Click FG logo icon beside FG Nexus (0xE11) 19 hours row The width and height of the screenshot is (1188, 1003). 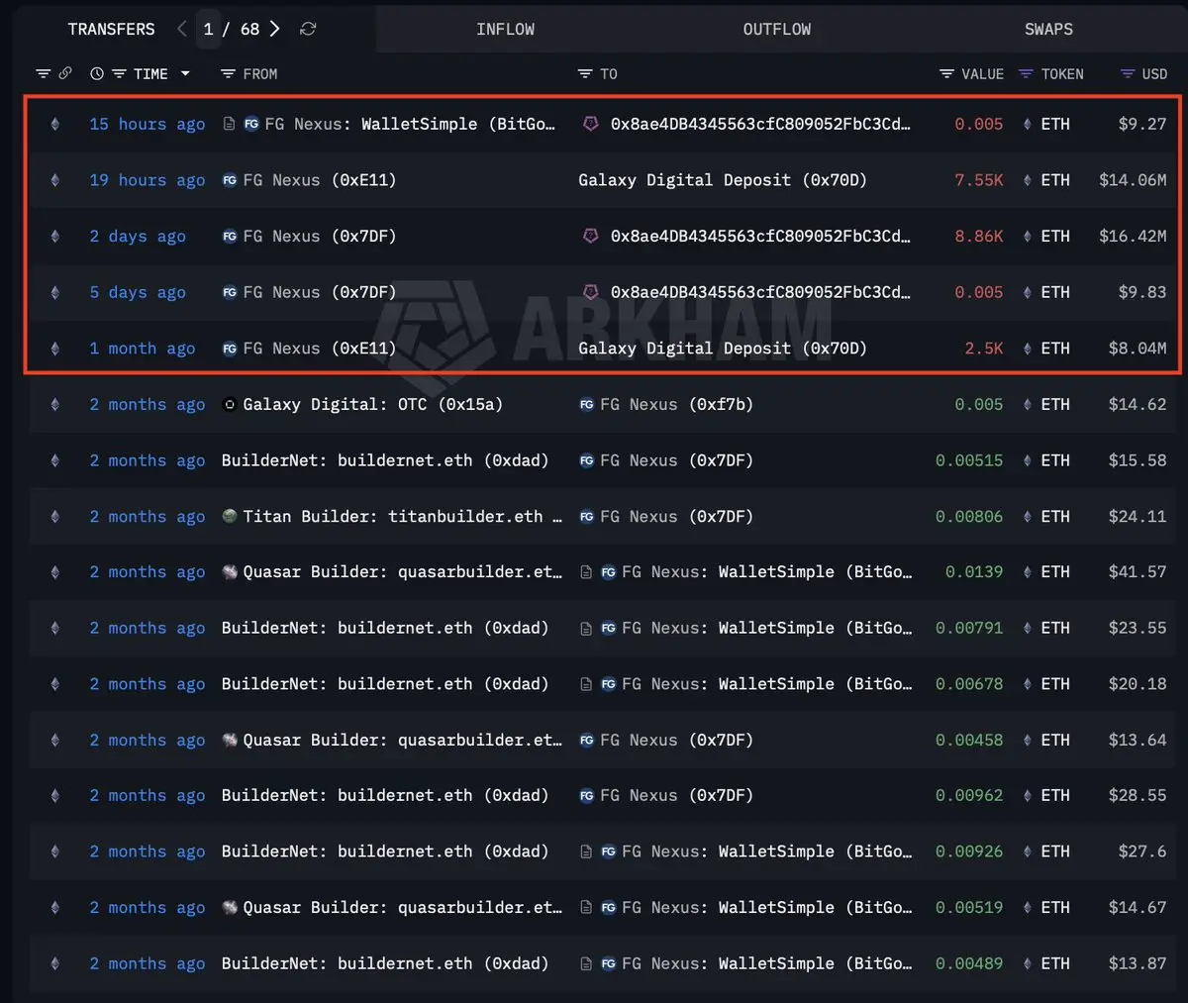point(230,180)
